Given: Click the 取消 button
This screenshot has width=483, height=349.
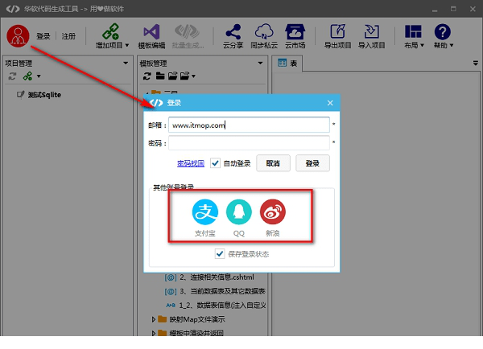Looking at the screenshot, I should 273,163.
